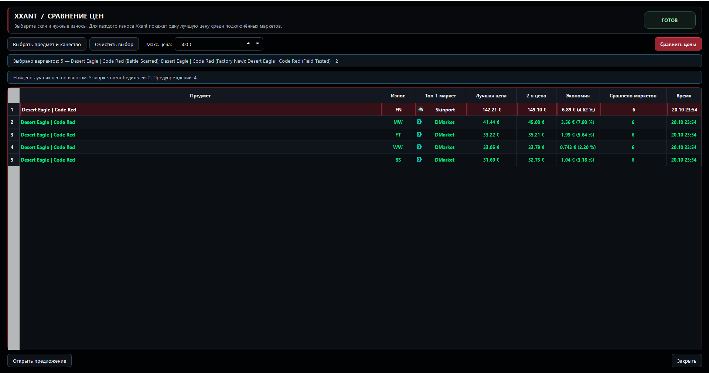Click second price 35.21 €
The width and height of the screenshot is (709, 373).
point(536,135)
